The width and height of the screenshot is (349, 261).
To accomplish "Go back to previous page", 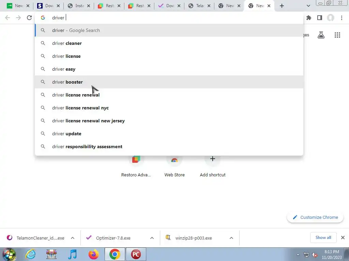I will pos(7,18).
